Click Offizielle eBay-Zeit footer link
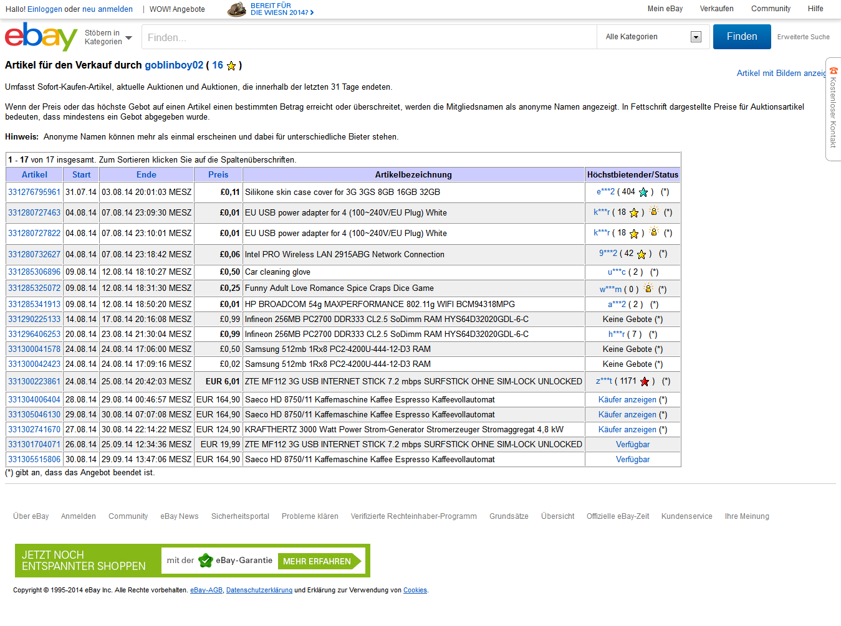The width and height of the screenshot is (841, 626). coord(618,516)
